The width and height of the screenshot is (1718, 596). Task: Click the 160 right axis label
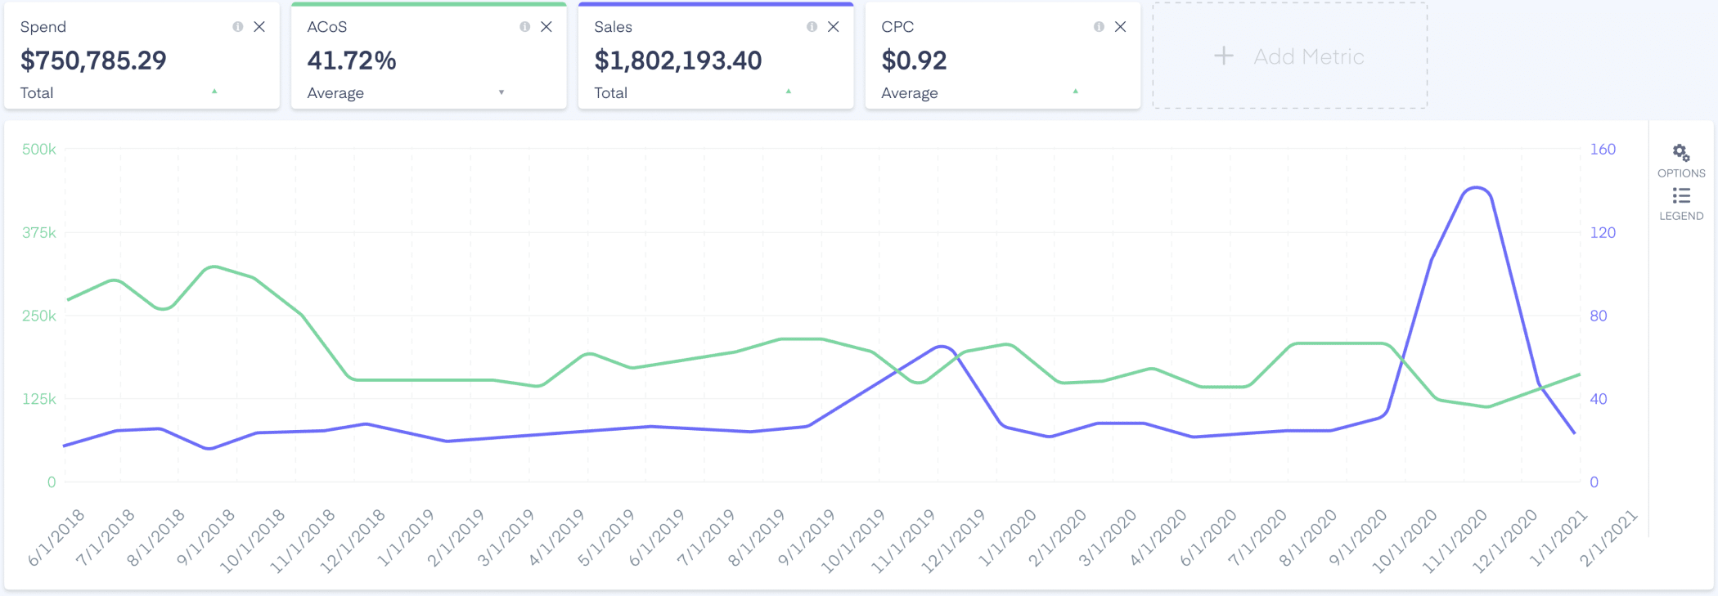tap(1603, 149)
